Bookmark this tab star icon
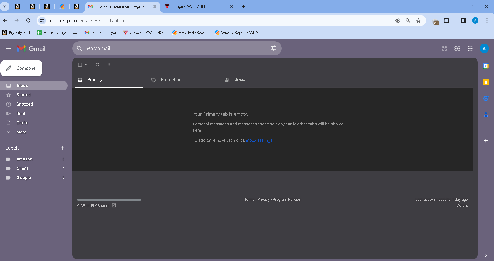Viewport: 494px width, 261px height. click(418, 20)
